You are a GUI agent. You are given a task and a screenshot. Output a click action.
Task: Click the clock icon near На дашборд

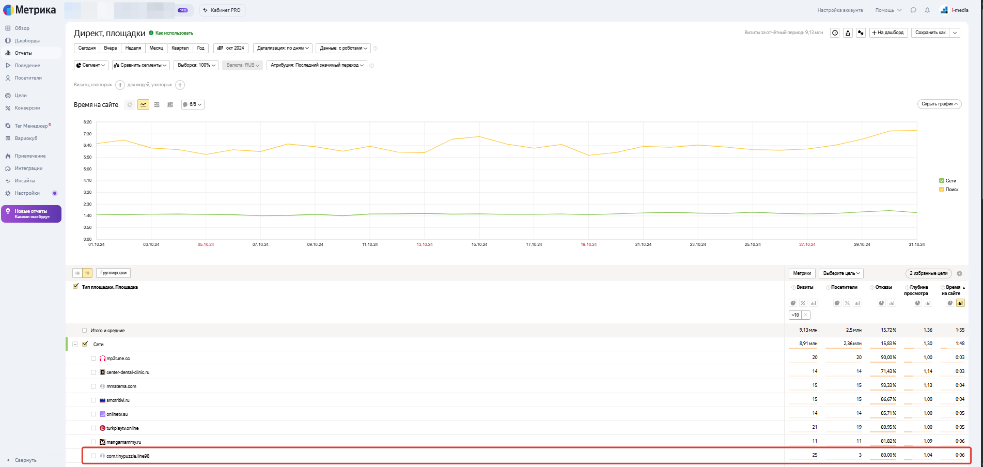tap(835, 33)
